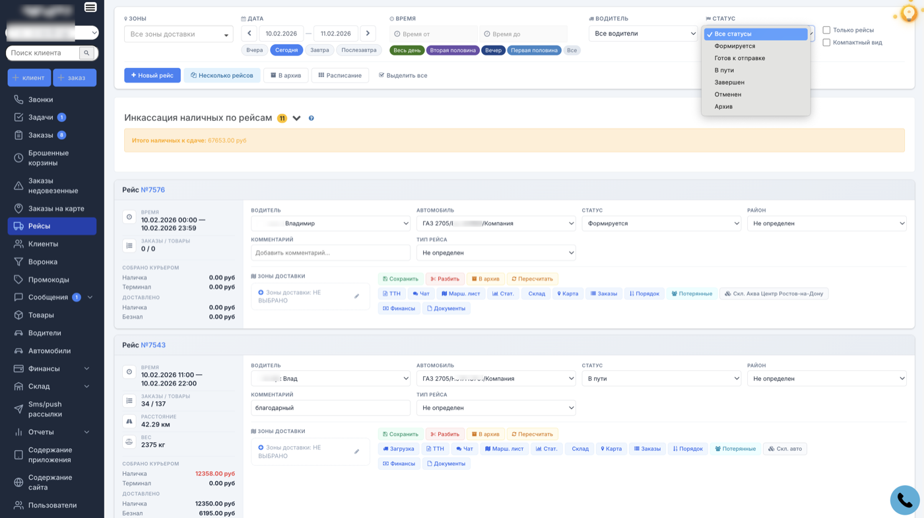Enable the Только рейсы checkbox
The image size is (924, 518).
(x=826, y=30)
